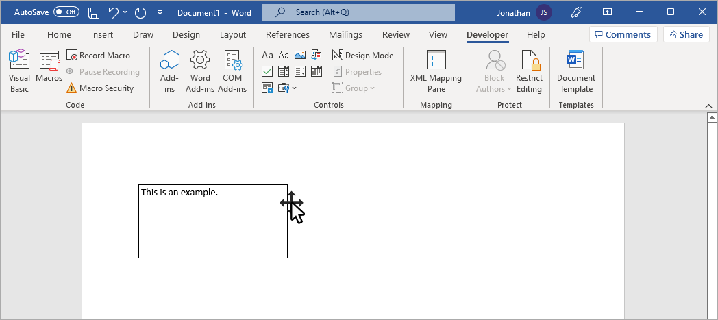The image size is (718, 320).
Task: Click Record Macro
Action: click(99, 56)
